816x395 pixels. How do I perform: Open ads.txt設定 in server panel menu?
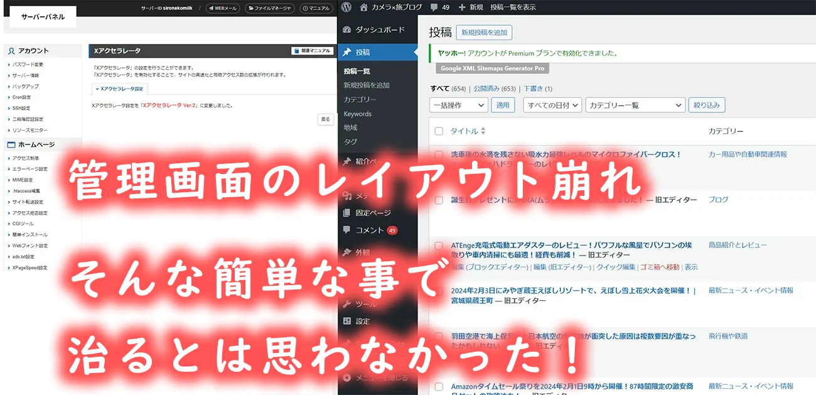[23, 257]
